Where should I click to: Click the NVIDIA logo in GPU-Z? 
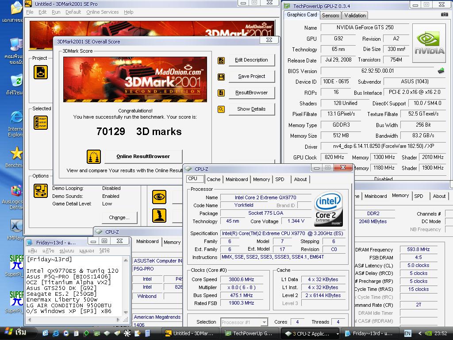tap(429, 43)
